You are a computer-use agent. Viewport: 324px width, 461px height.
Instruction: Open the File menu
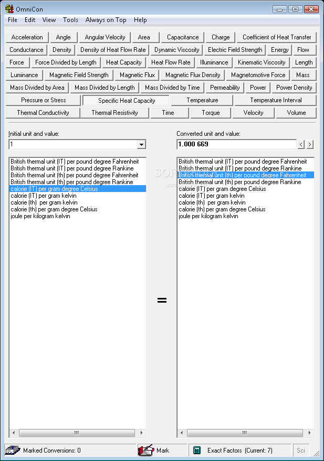13,20
